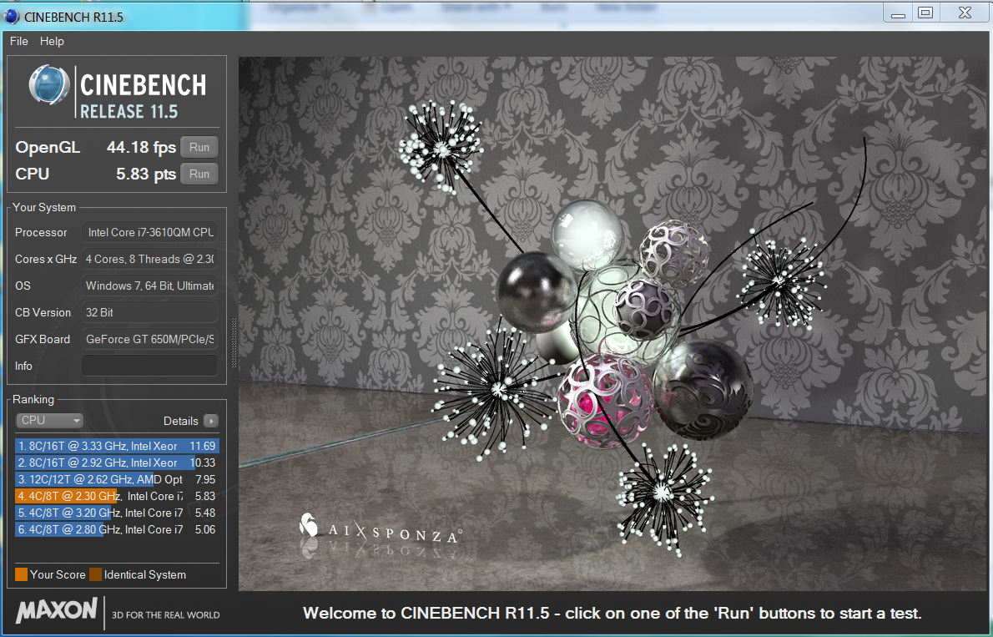Expand ranking Details arrow button

tap(211, 421)
